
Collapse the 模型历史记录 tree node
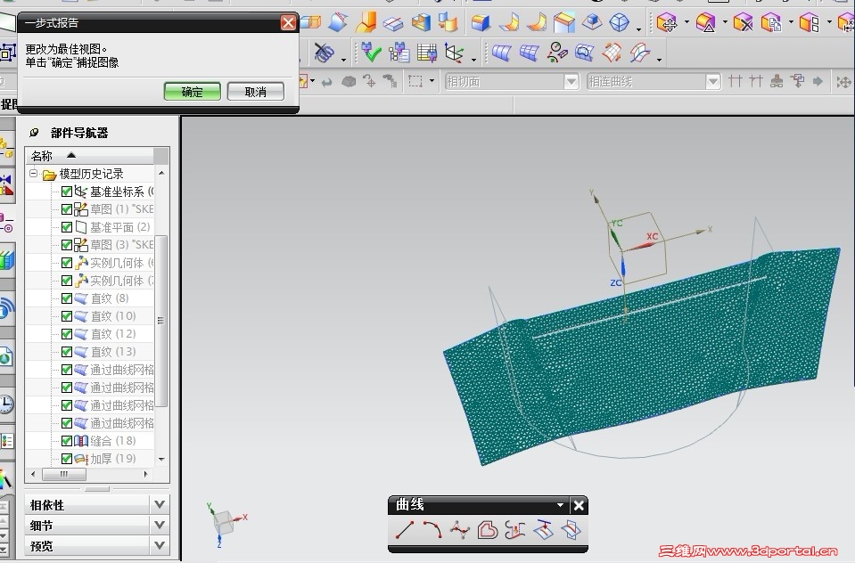33,174
